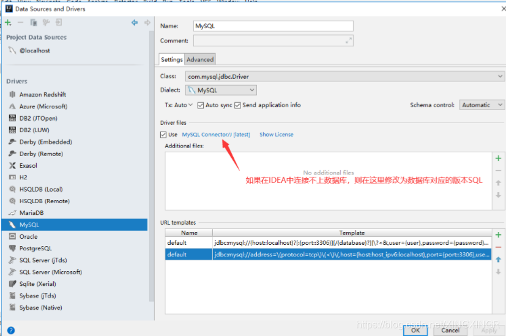Go forward with right arrow icon
Screen dimensions: 506x336
147,23
